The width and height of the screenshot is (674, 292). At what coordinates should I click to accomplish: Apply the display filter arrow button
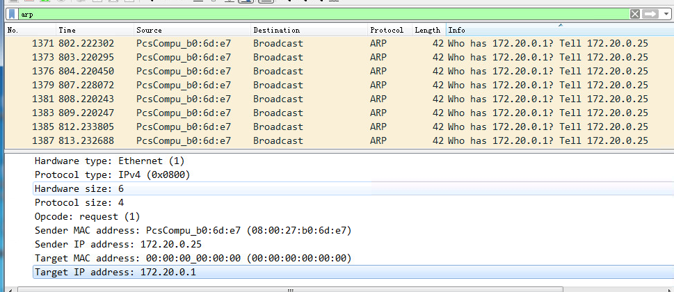[x=650, y=14]
